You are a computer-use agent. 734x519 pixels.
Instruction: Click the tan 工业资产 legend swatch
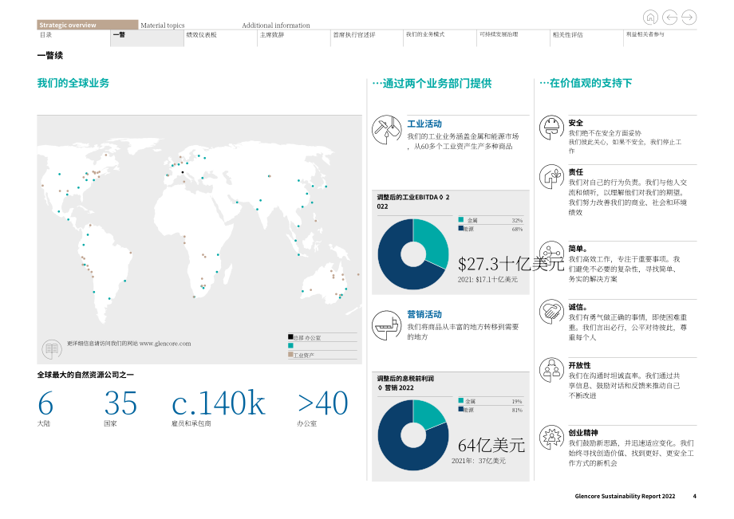tap(290, 355)
